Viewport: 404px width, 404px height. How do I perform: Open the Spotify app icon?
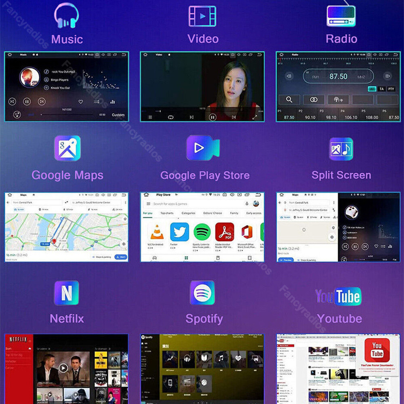click(x=202, y=293)
